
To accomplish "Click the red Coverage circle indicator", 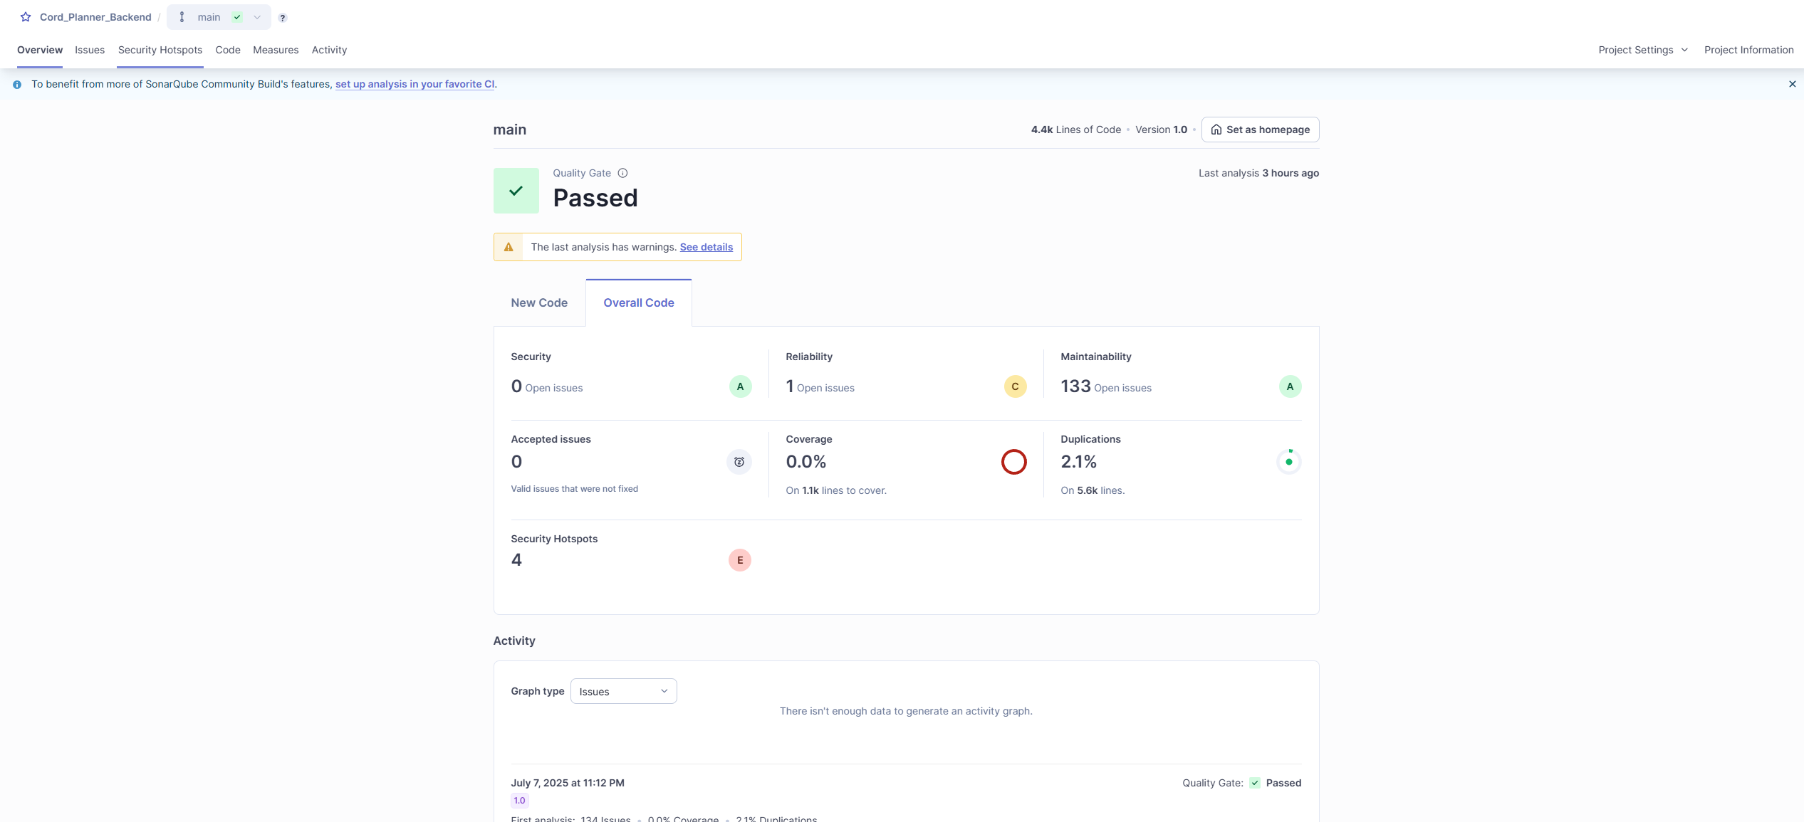I will [x=1013, y=462].
